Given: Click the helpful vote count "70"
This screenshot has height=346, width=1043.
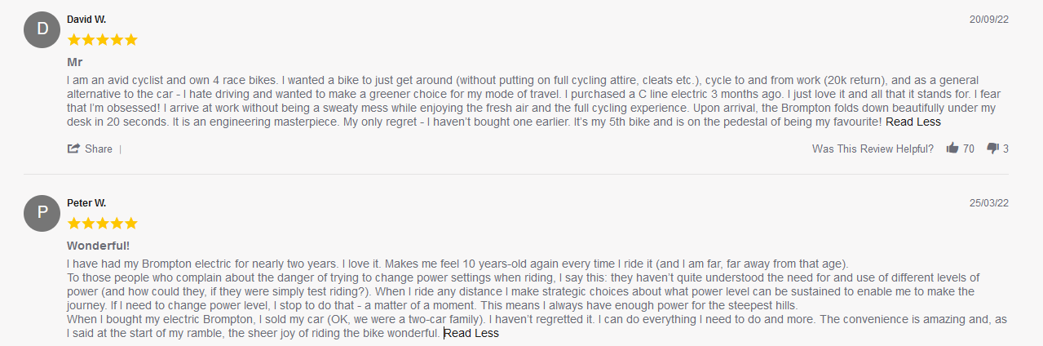Looking at the screenshot, I should pos(969,149).
